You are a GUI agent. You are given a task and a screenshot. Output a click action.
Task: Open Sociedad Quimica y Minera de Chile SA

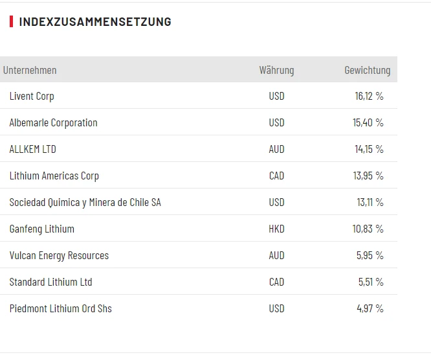point(85,202)
